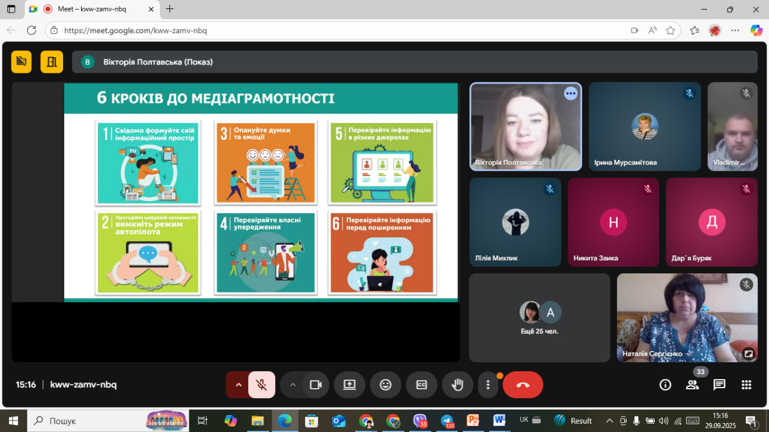
Task: Click the present screen icon
Action: point(350,385)
